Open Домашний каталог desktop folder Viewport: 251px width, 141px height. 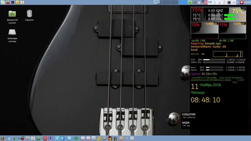[x=12, y=17]
